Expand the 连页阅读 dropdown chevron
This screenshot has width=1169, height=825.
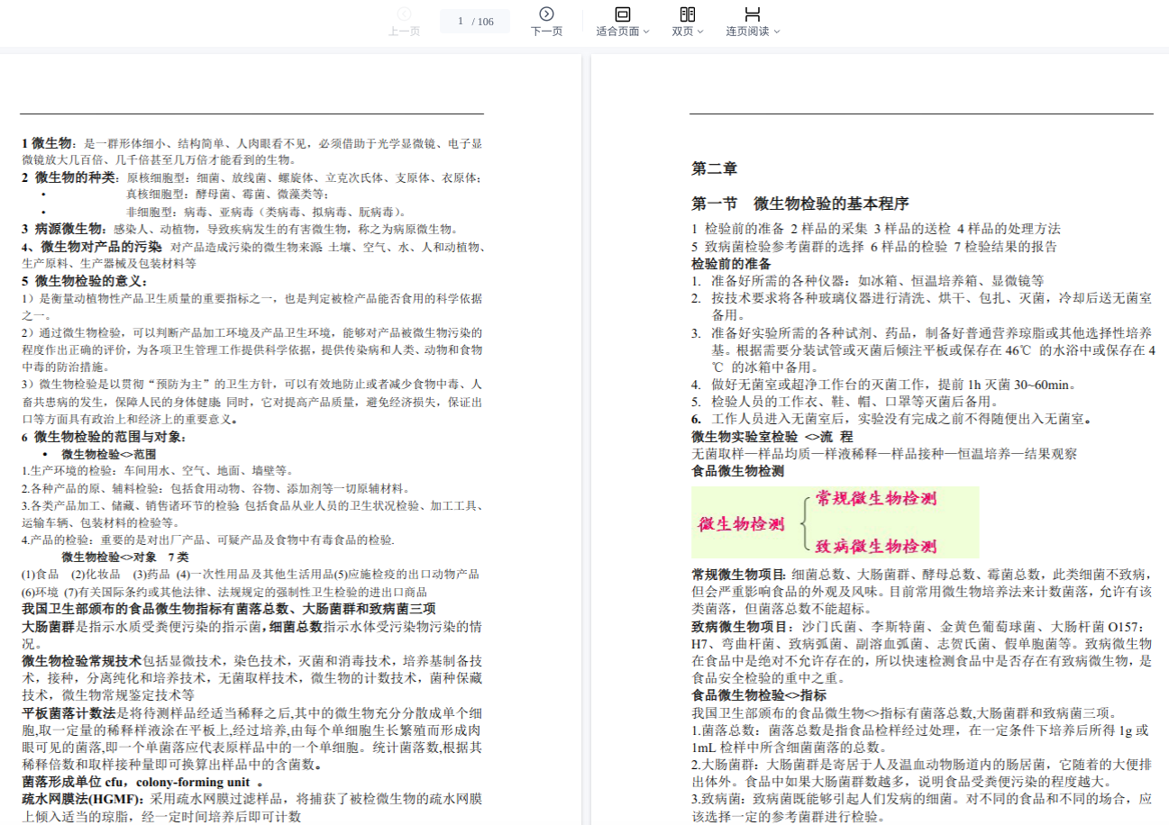click(x=777, y=32)
